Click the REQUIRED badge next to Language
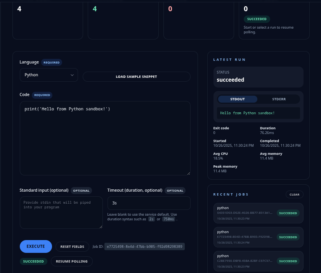 51,62
